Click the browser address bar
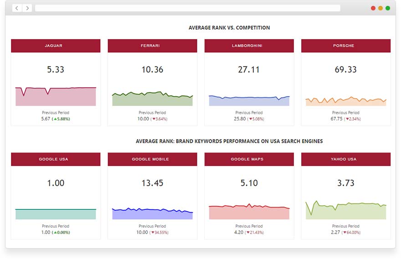Screen dimensions: 401x259 [x=187, y=8]
